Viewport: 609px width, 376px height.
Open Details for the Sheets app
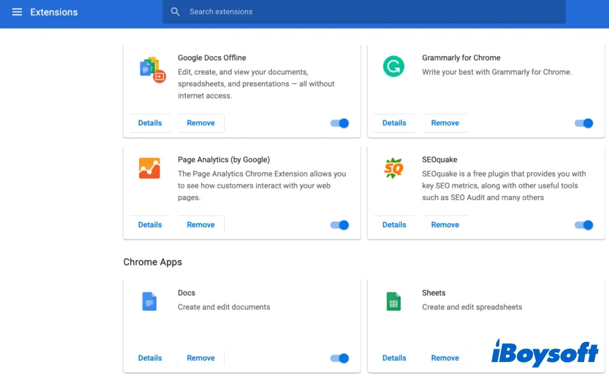[394, 358]
